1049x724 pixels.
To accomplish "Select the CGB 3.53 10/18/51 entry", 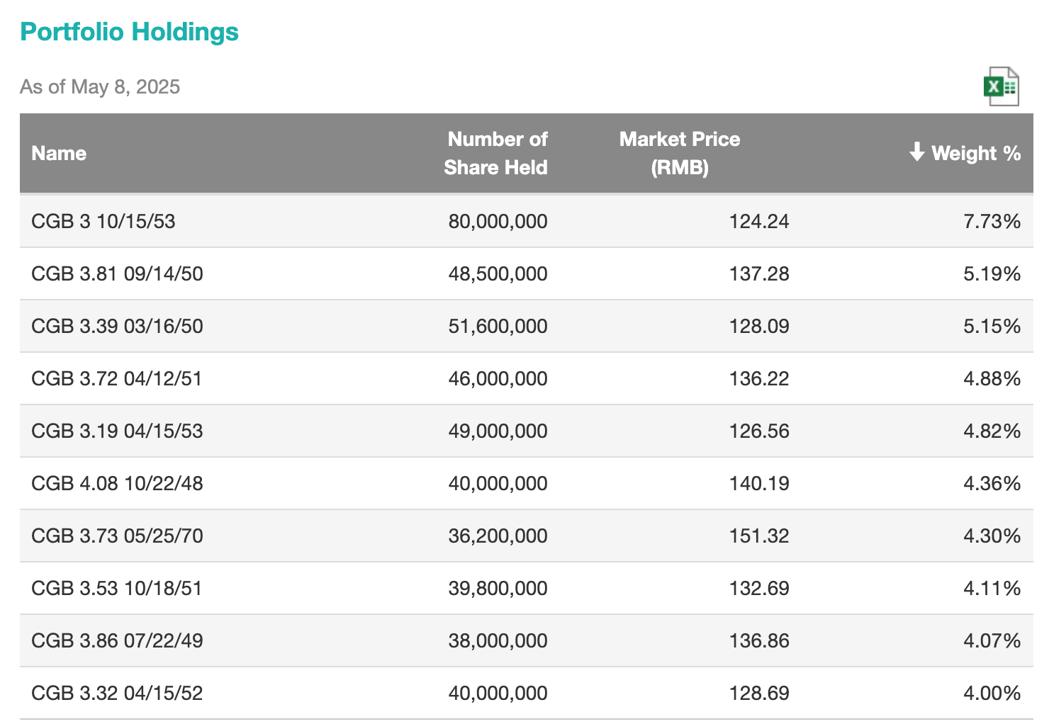I will (x=117, y=588).
